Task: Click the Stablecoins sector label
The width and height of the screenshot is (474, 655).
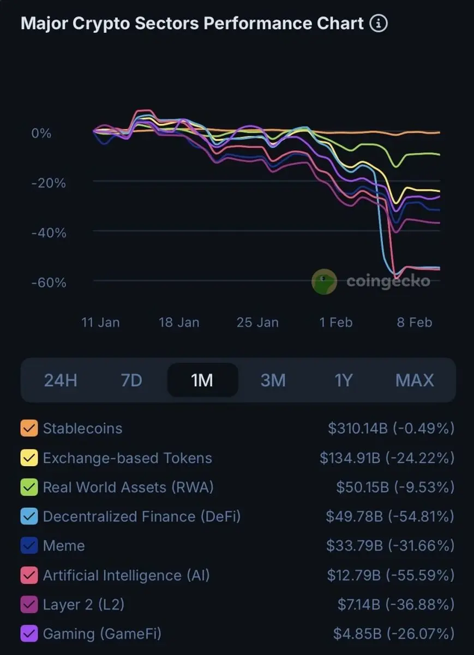Action: pos(83,428)
